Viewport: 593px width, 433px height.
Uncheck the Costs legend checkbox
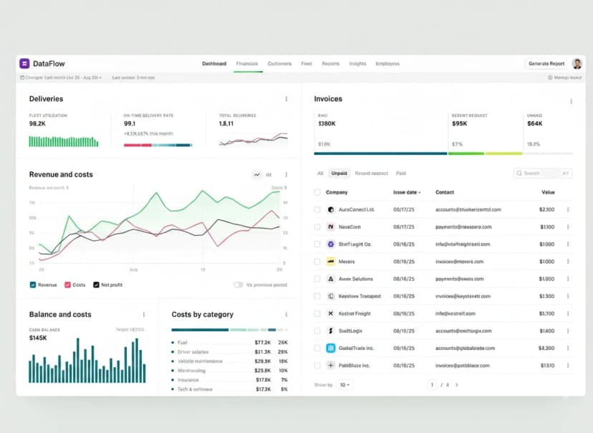point(68,285)
